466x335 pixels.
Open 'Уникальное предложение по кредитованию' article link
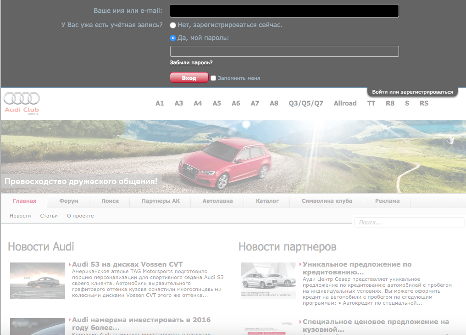(357, 268)
